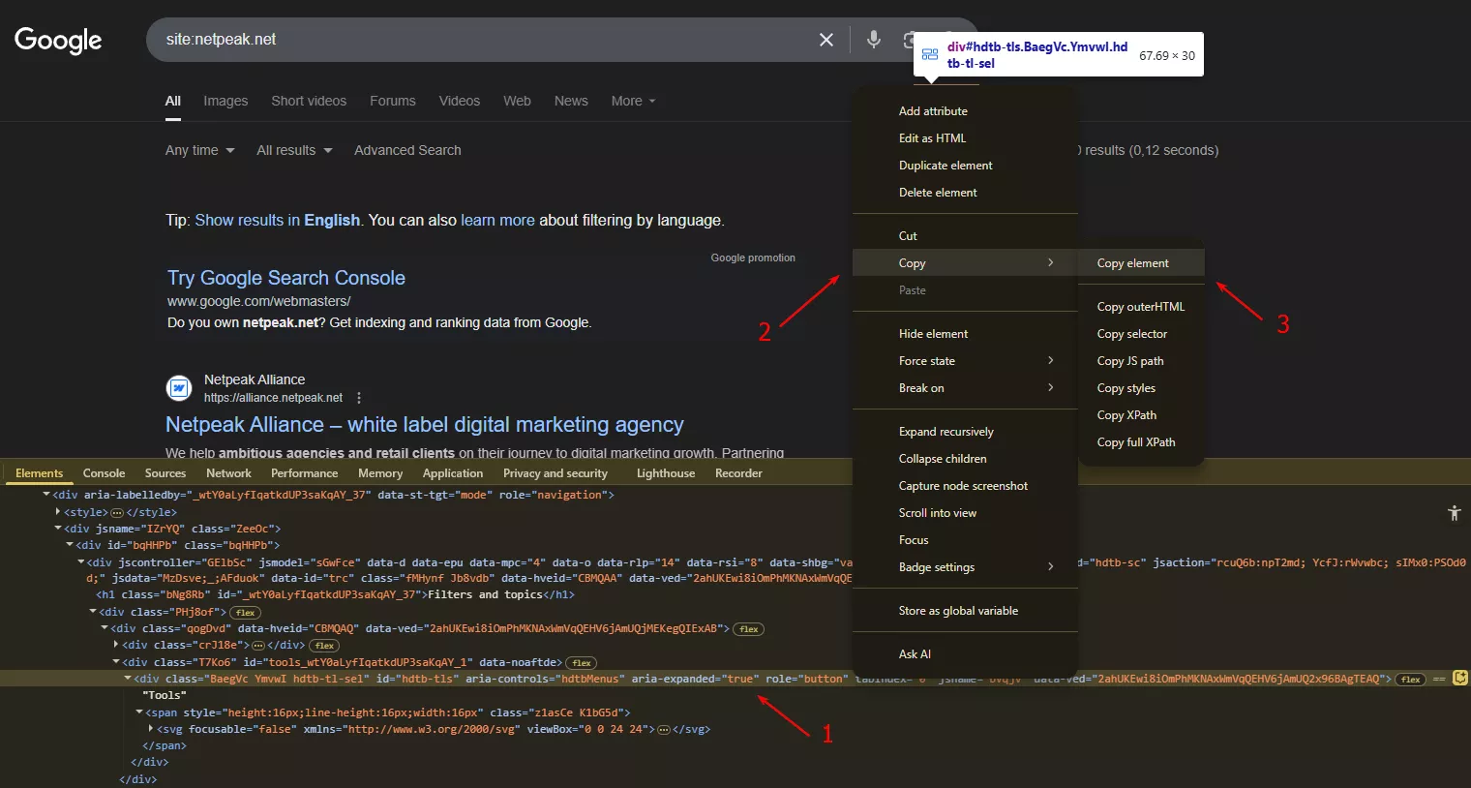This screenshot has height=788, width=1471.
Task: Click the flex badge on qogDvd div
Action: click(x=748, y=629)
